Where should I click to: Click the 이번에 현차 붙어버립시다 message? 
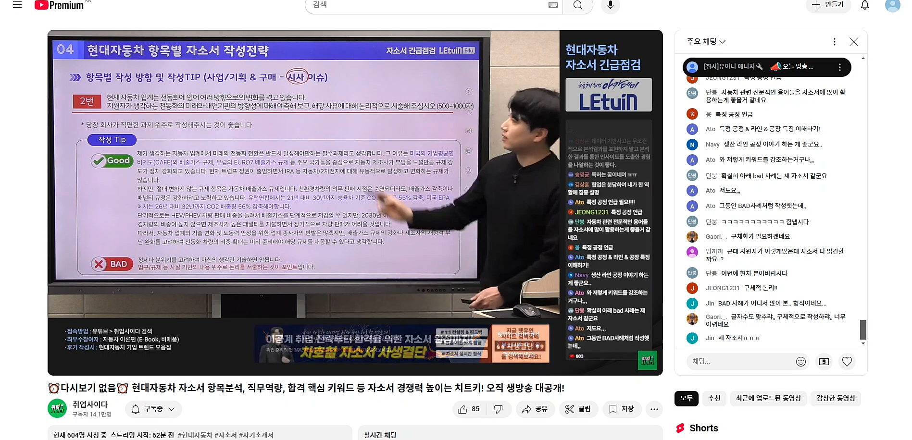(x=754, y=273)
